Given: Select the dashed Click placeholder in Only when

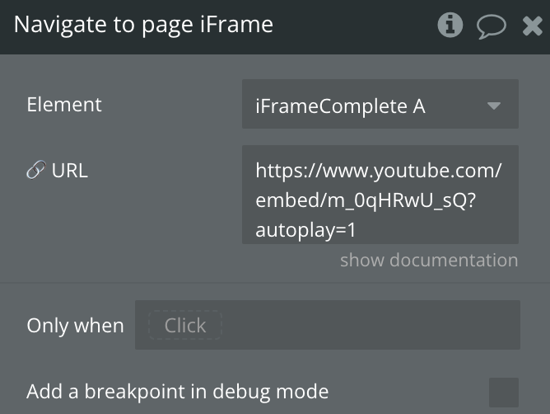Looking at the screenshot, I should click(x=185, y=325).
